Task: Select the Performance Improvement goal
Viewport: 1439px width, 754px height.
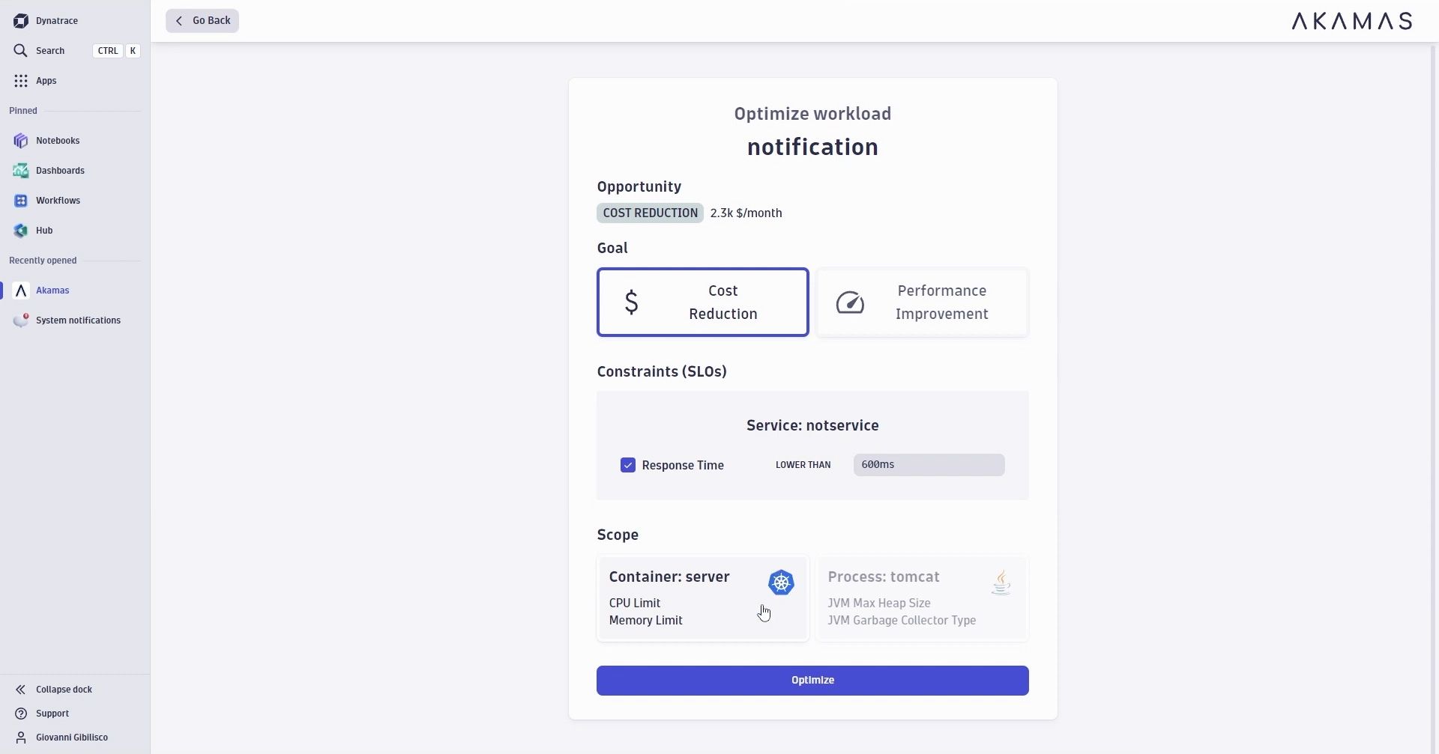Action: coord(922,302)
